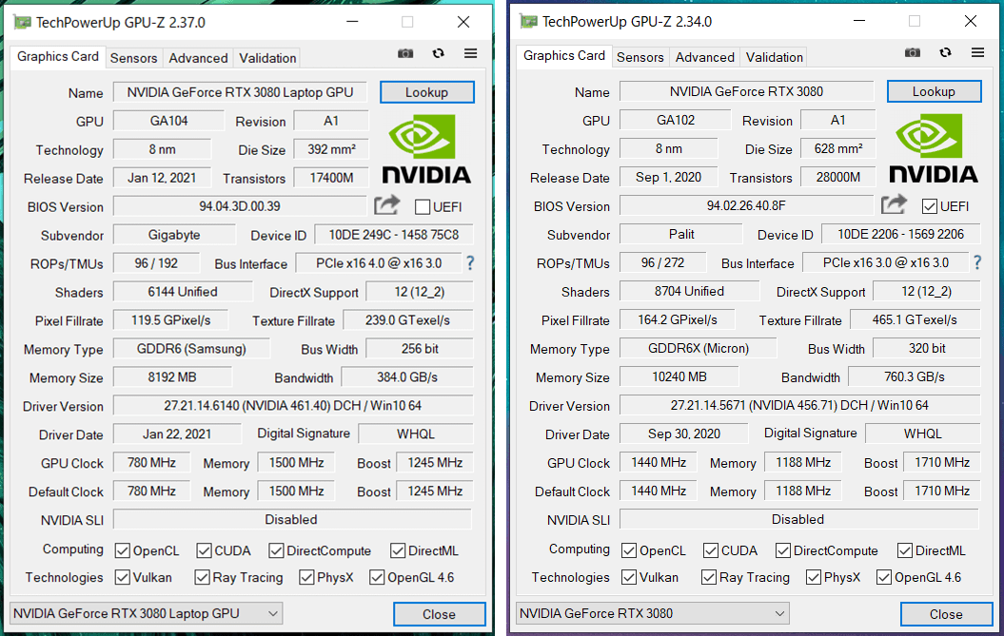This screenshot has width=1004, height=636.
Task: Toggle DirectCompute checkbox in GPU-Z 2.34.0
Action: click(783, 550)
